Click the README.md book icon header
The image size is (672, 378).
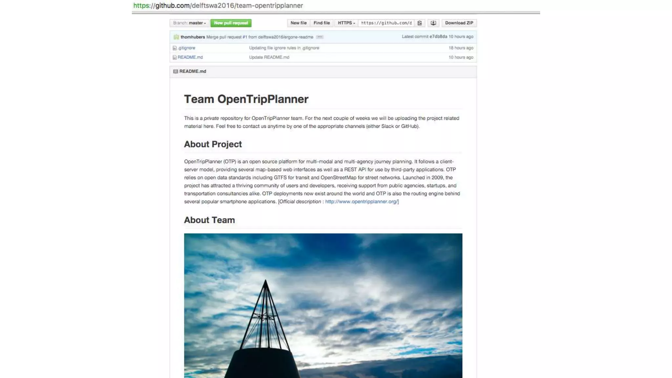point(176,72)
